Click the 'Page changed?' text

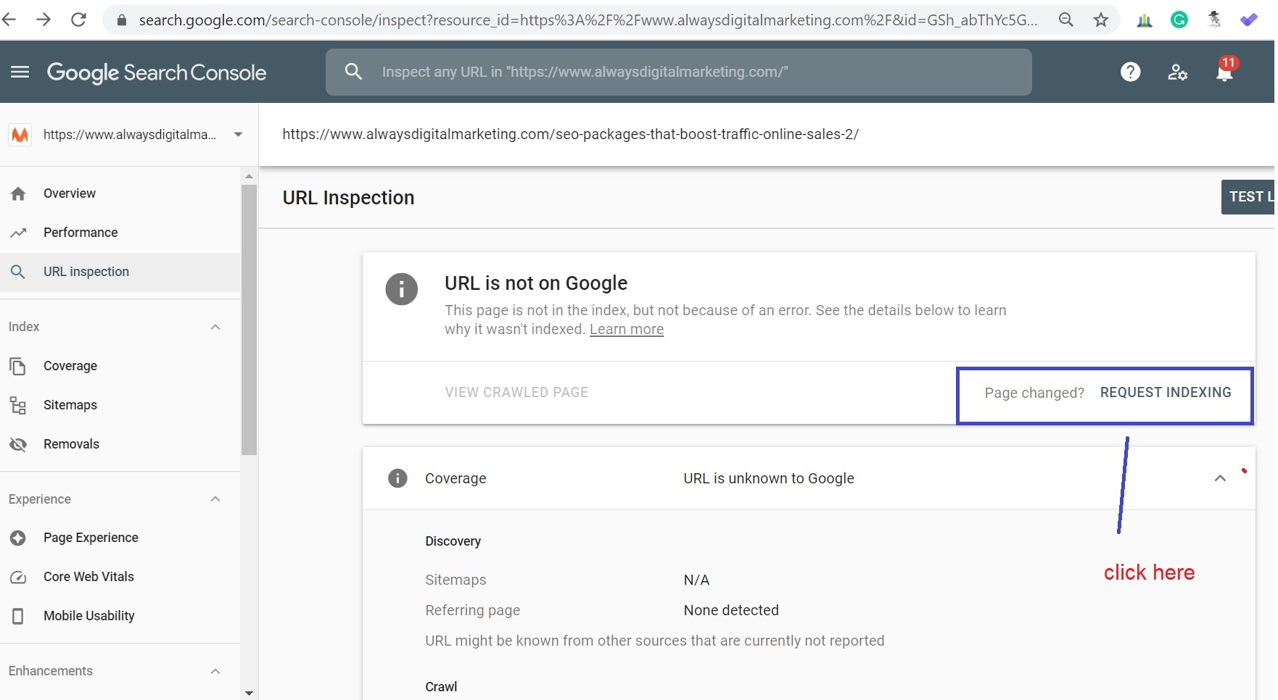click(1034, 393)
